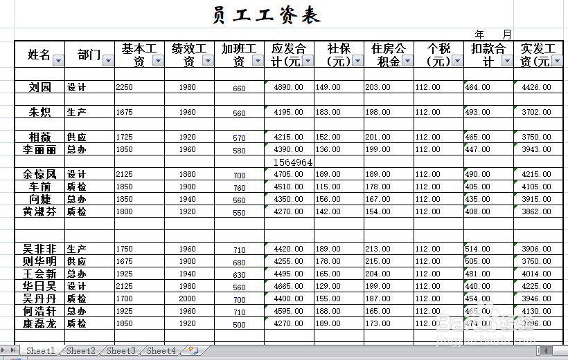Select the name cell 向婕

[40, 199]
